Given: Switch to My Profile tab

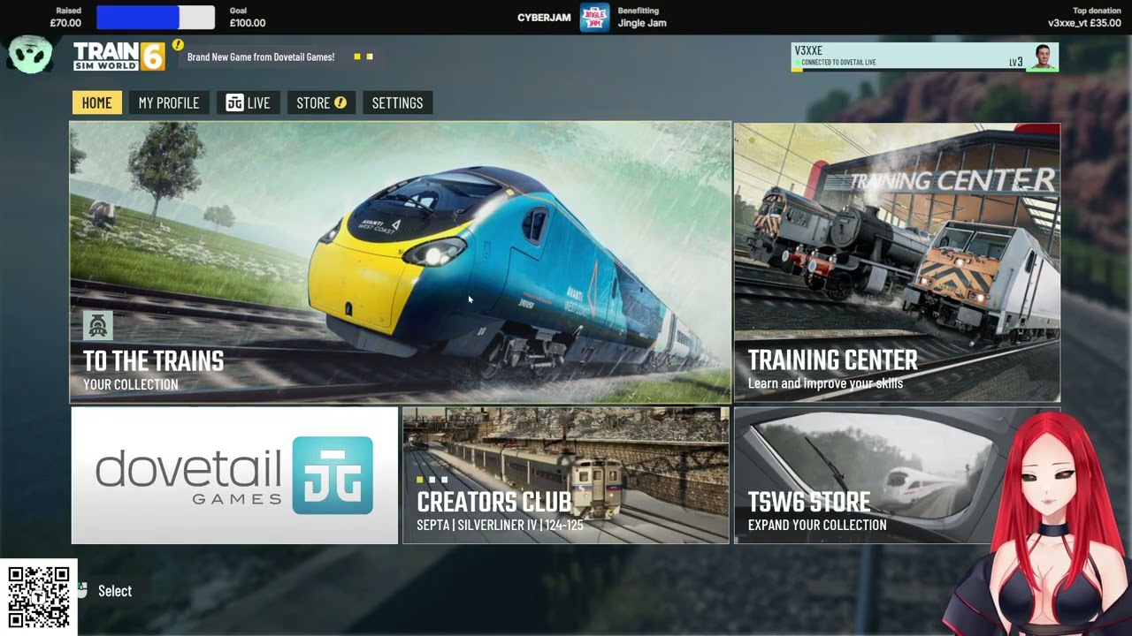Looking at the screenshot, I should [x=169, y=102].
